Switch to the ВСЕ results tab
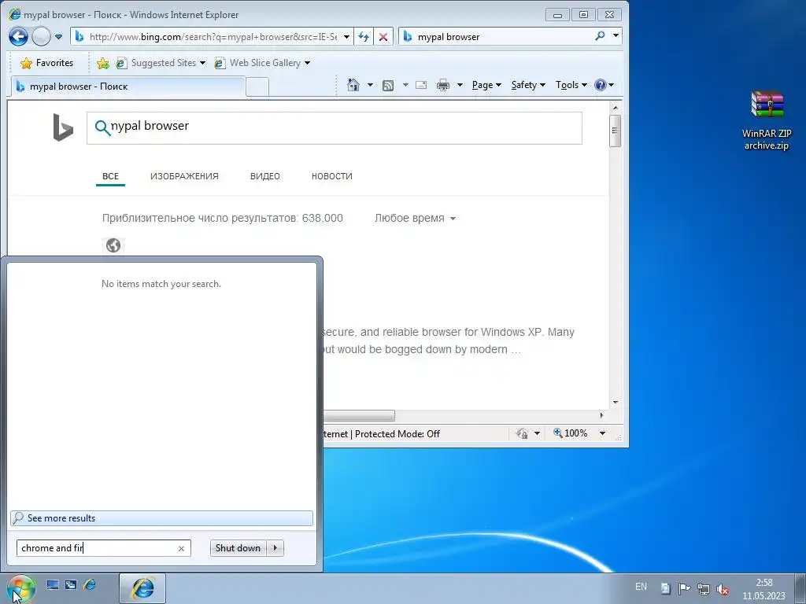Image resolution: width=806 pixels, height=604 pixels. [x=110, y=176]
